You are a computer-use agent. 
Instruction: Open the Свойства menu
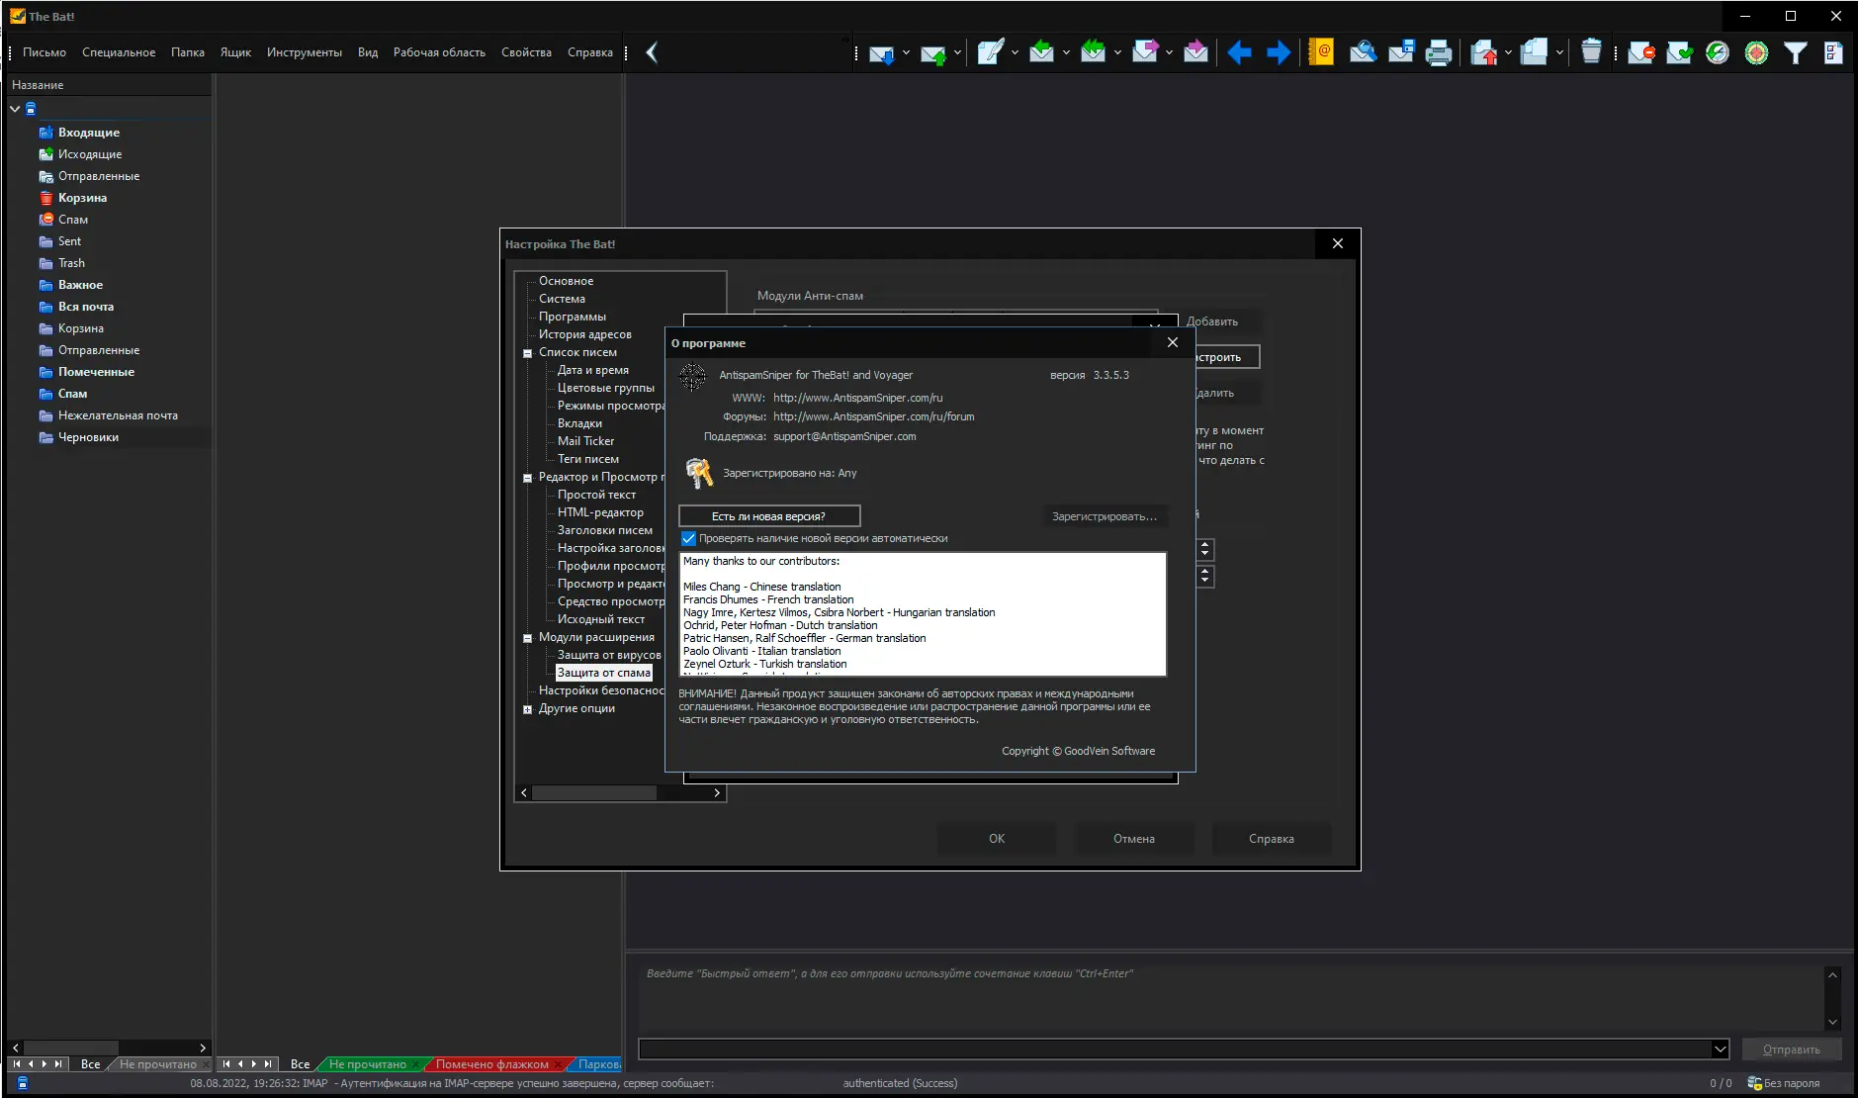click(x=526, y=52)
